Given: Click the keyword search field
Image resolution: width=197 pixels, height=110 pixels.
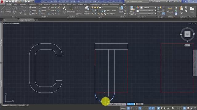Looking at the screenshot, I should point(137,2).
